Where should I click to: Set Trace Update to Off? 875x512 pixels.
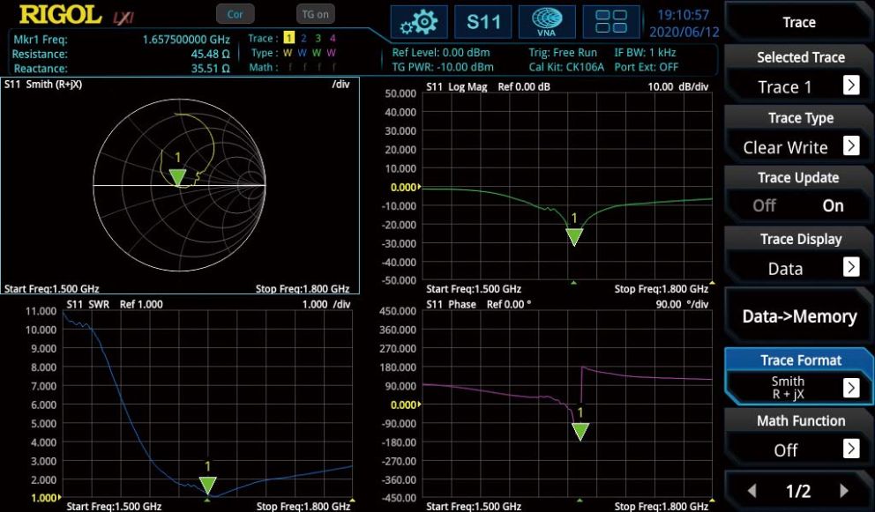tap(764, 205)
